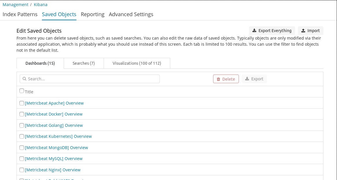Open [Metricbeat Docker] Overview dashboard

(x=54, y=114)
